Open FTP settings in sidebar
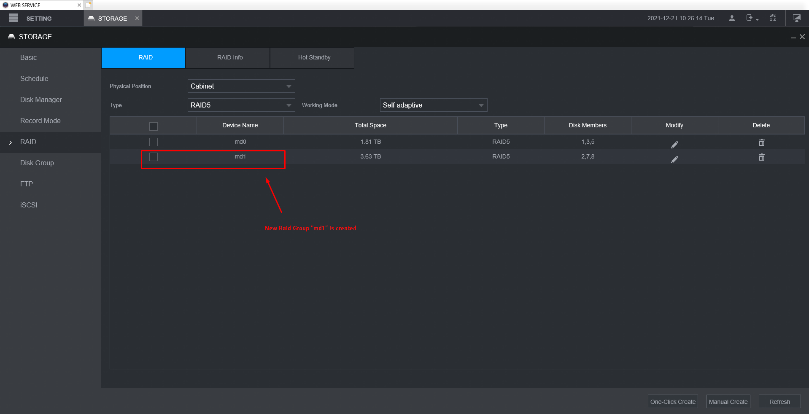Viewport: 809px width, 414px height. click(x=27, y=184)
